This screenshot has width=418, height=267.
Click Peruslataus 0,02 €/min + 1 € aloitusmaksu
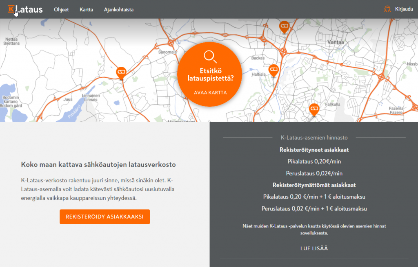point(314,209)
